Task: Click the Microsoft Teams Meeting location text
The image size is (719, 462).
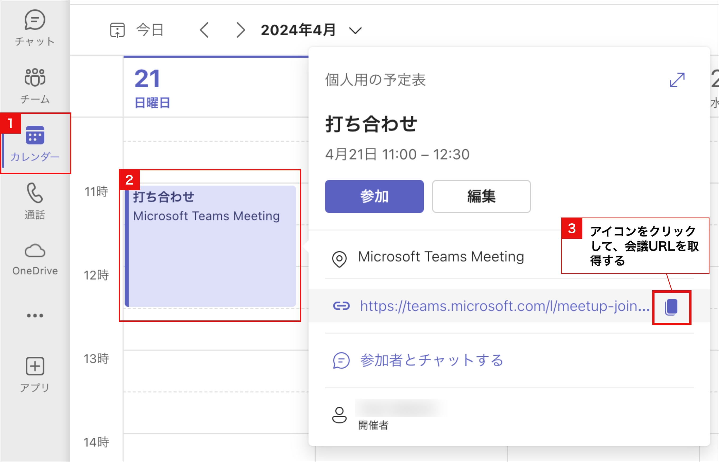Action: [x=441, y=257]
